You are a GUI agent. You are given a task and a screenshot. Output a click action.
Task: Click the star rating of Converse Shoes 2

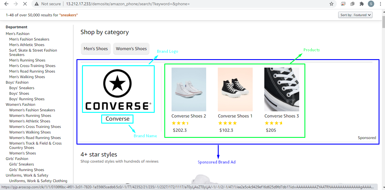(x=181, y=123)
